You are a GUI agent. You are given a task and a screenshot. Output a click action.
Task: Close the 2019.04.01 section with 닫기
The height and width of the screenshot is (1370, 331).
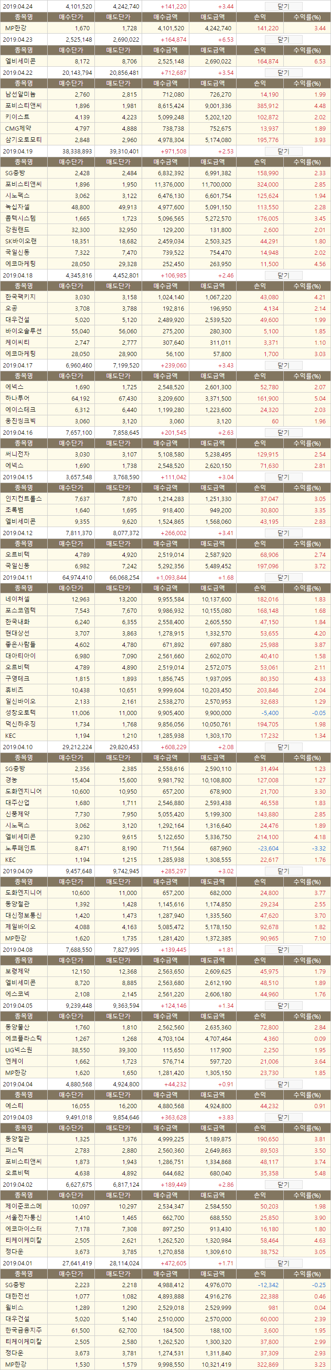[283, 1263]
